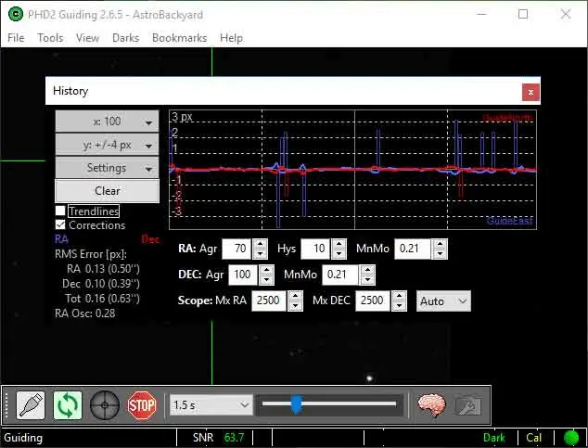Click the Cal status bar indicator

533,438
